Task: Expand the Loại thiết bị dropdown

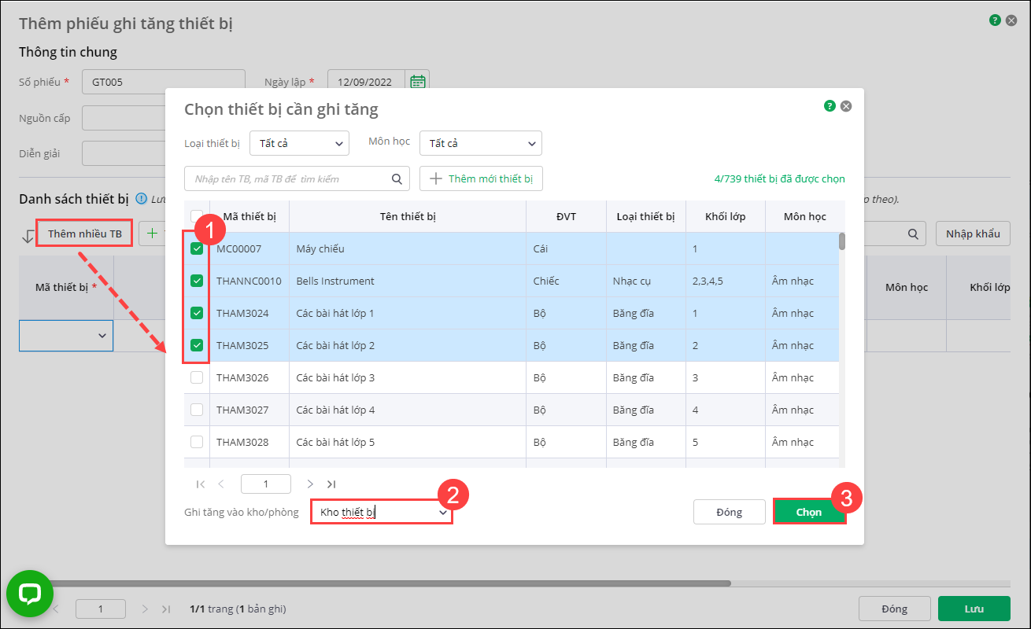Action: [x=299, y=143]
